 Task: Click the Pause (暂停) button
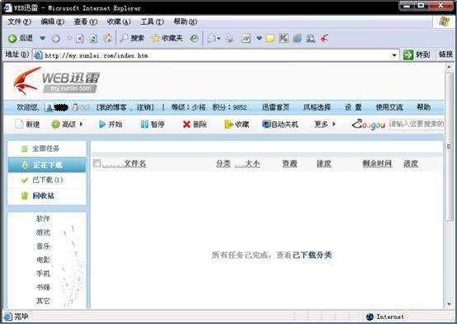[x=153, y=124]
